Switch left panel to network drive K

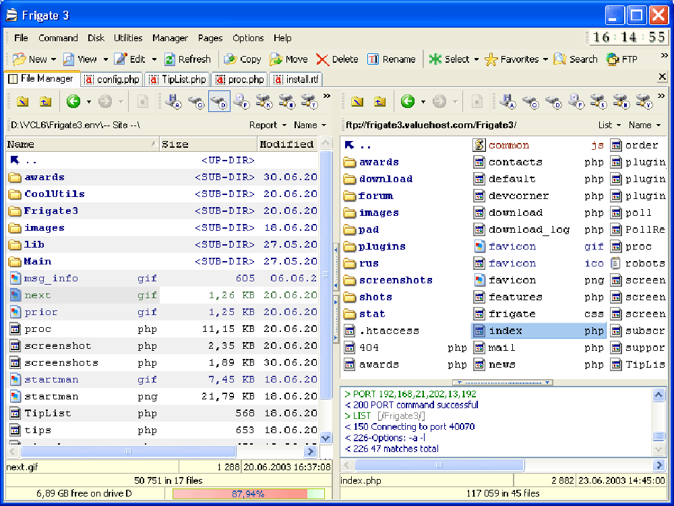(264, 102)
